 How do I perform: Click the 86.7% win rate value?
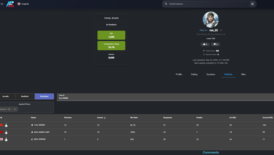coord(133,125)
